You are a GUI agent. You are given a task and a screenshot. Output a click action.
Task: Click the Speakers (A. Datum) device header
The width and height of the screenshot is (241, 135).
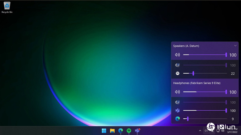[x=186, y=46]
